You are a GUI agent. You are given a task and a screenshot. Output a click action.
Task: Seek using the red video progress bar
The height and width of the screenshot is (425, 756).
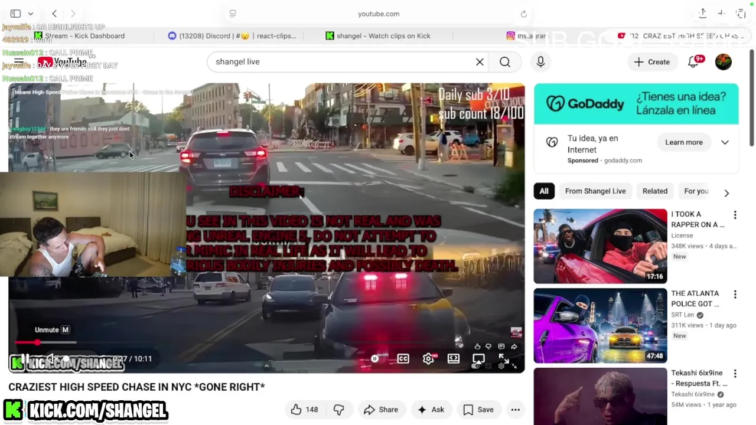pyautogui.click(x=45, y=342)
